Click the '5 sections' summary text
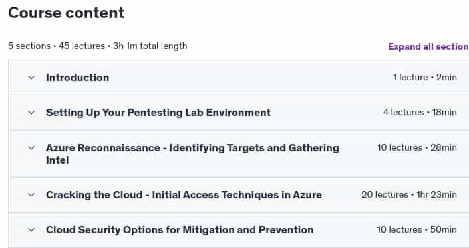Image resolution: width=469 pixels, height=248 pixels. coord(29,46)
